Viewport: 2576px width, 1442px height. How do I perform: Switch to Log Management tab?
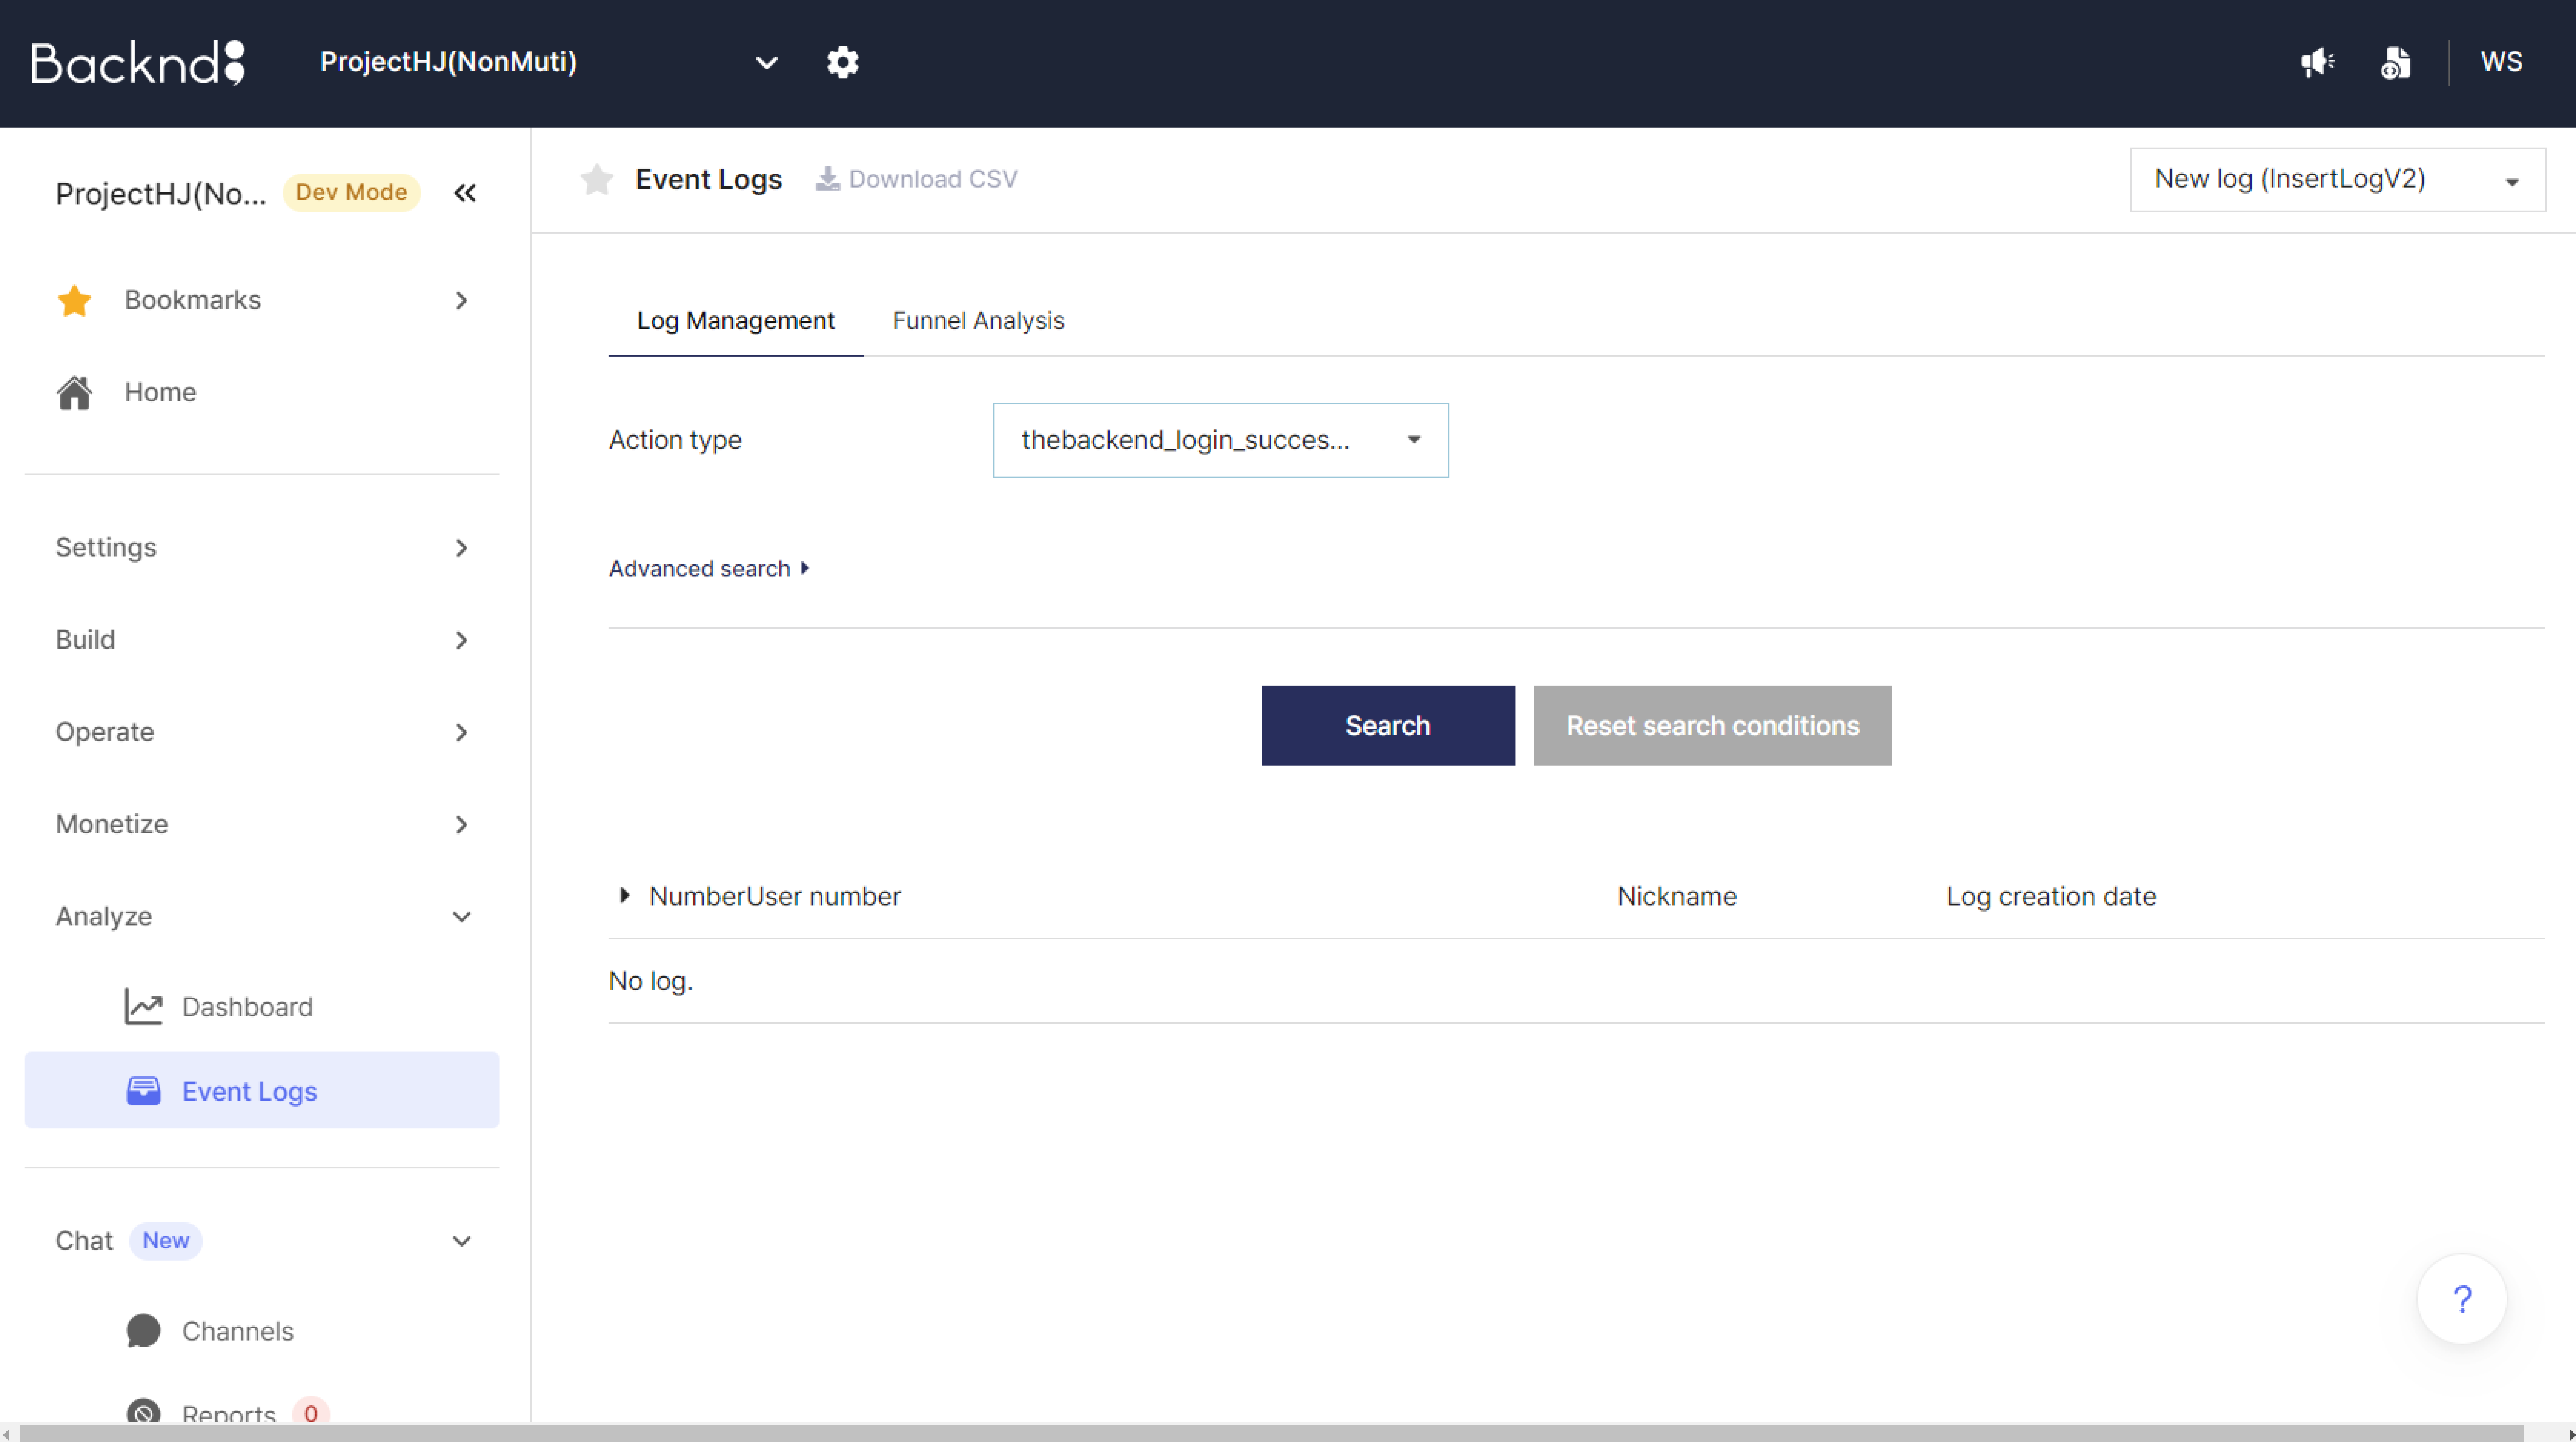(735, 321)
